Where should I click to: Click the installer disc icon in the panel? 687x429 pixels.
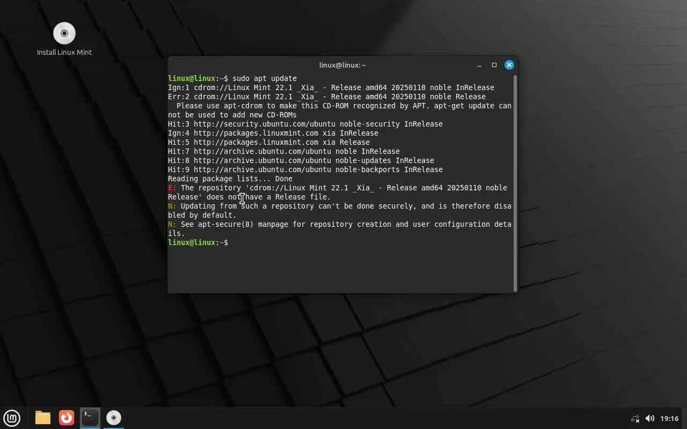(x=114, y=418)
